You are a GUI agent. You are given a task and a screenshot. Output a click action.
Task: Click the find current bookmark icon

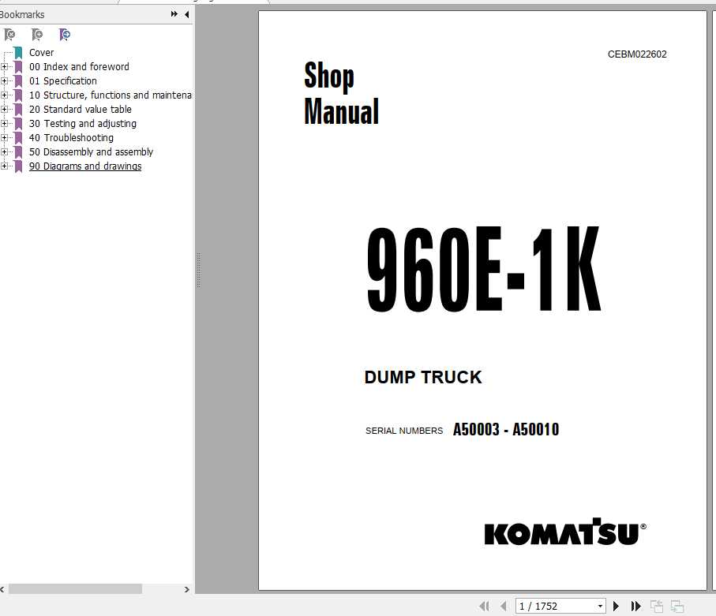[x=65, y=35]
